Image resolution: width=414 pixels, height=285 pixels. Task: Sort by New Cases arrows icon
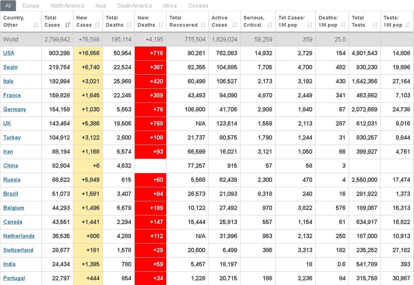click(97, 25)
